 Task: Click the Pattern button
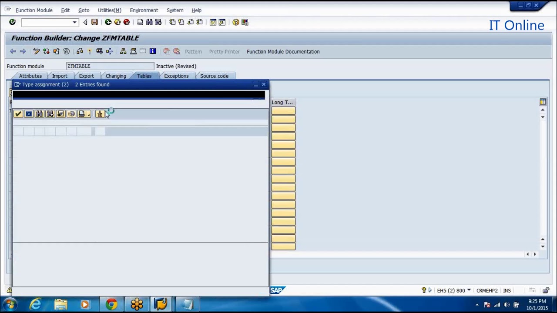pyautogui.click(x=193, y=51)
